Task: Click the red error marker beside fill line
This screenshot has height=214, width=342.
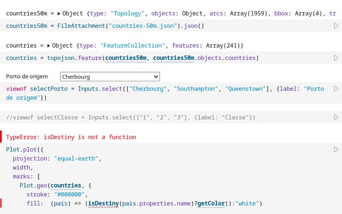Action: [1, 203]
